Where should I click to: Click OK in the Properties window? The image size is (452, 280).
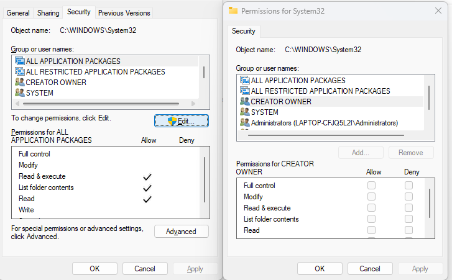tap(95, 269)
